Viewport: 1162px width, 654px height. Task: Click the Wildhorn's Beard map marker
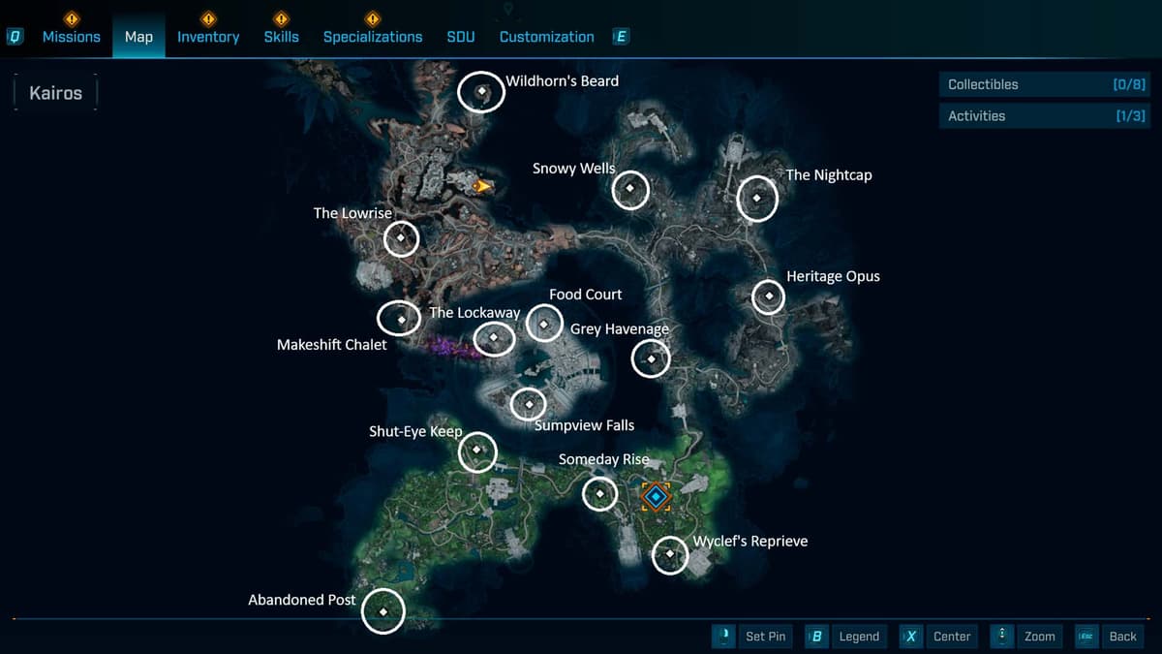(481, 92)
